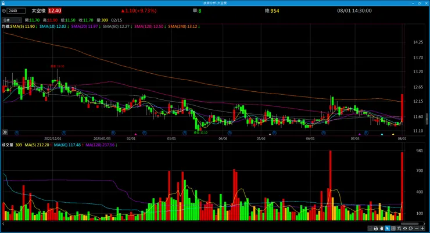Select the arrow pointer tool
Image resolution: width=430 pixels, height=233 pixels.
point(387,228)
